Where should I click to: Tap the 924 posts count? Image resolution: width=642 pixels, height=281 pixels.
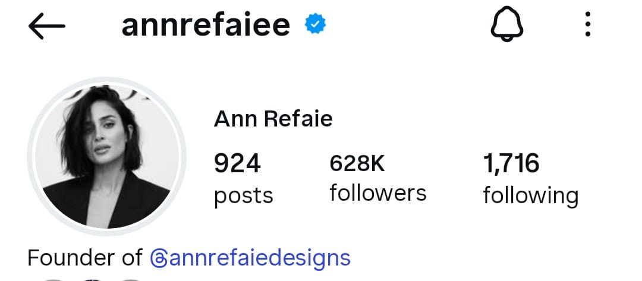237,163
